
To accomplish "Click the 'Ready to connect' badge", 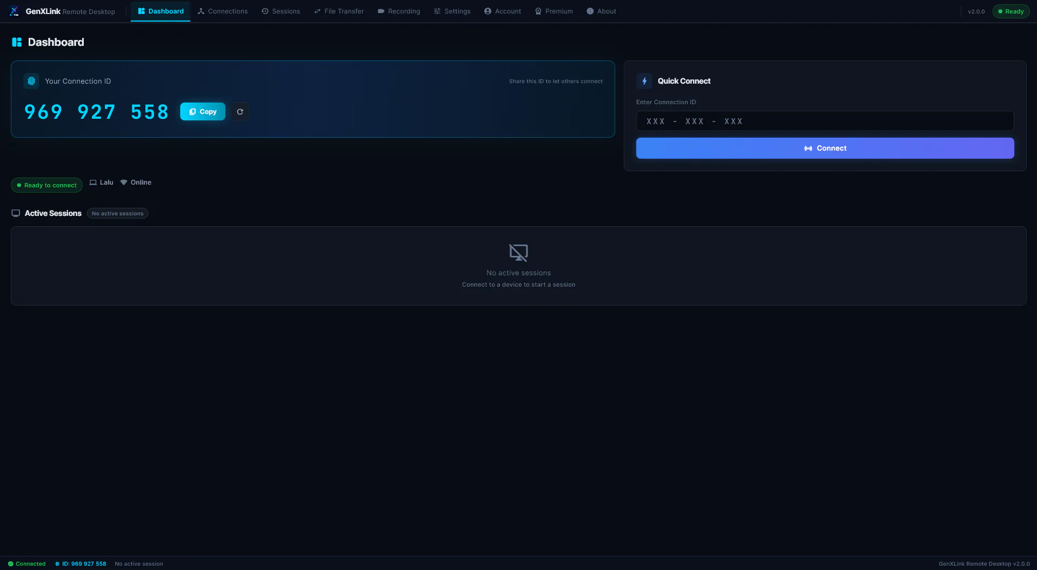I will click(46, 185).
